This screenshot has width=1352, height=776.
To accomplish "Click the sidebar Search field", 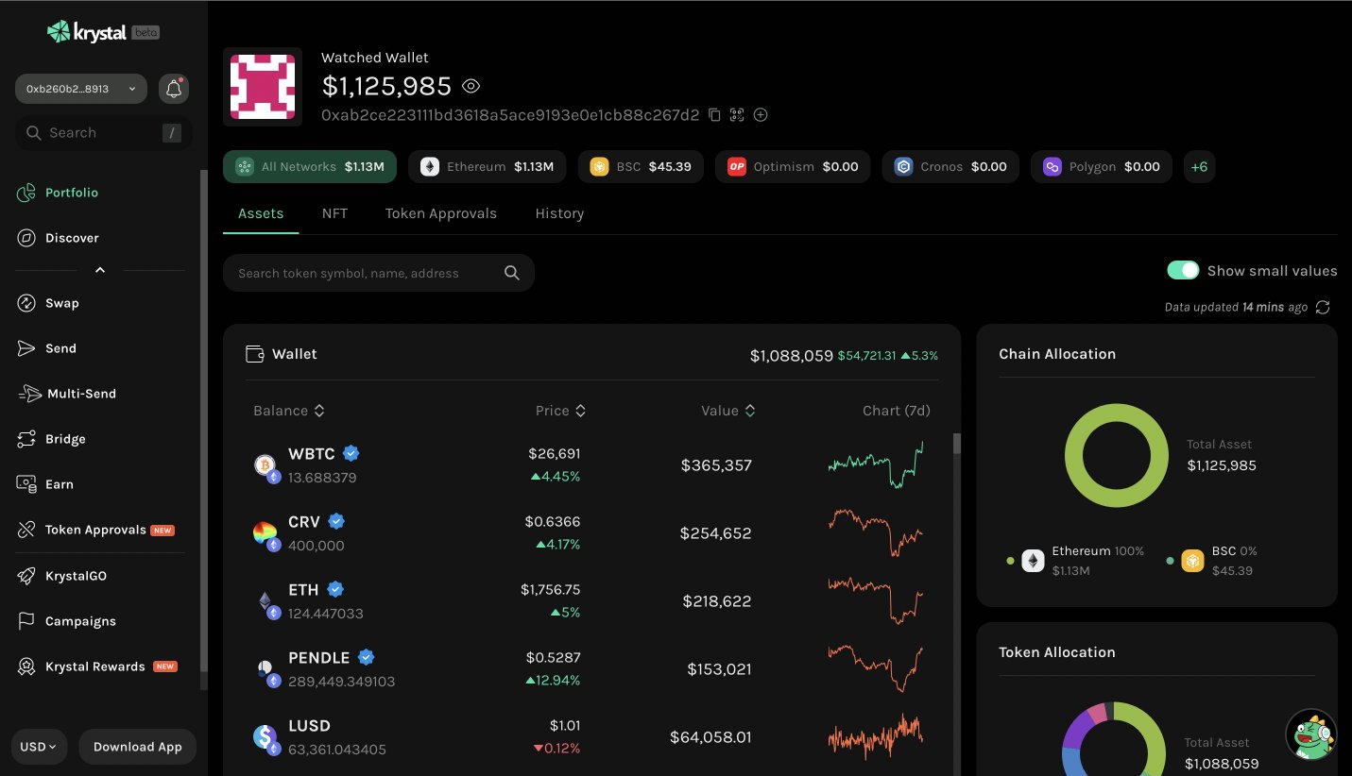I will pos(104,133).
